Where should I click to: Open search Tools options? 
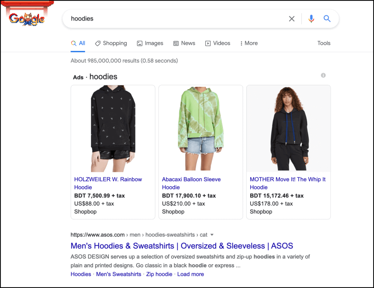tap(324, 43)
